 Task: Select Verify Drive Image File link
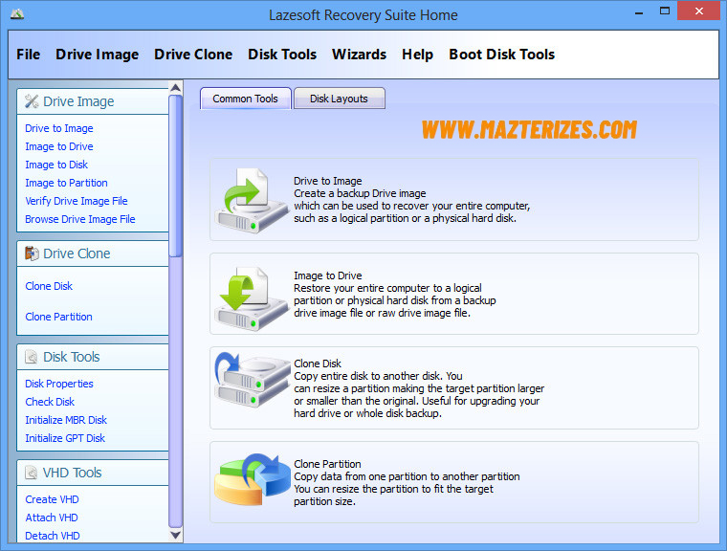(76, 201)
